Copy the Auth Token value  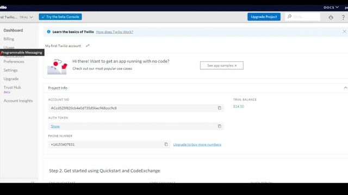pos(220,126)
